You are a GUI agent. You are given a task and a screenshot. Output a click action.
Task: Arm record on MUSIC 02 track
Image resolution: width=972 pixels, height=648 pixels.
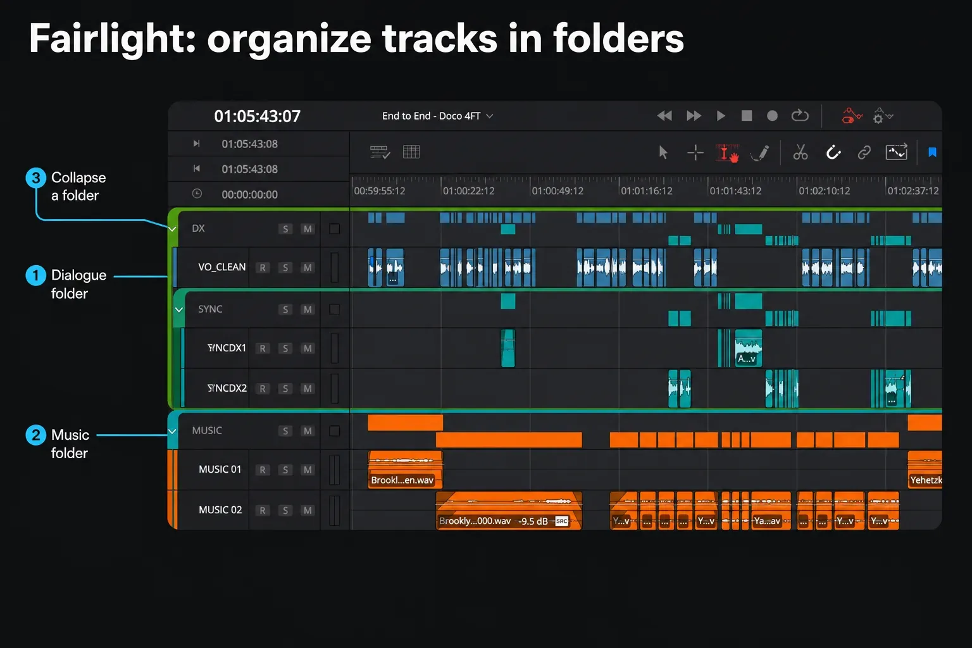click(x=263, y=511)
